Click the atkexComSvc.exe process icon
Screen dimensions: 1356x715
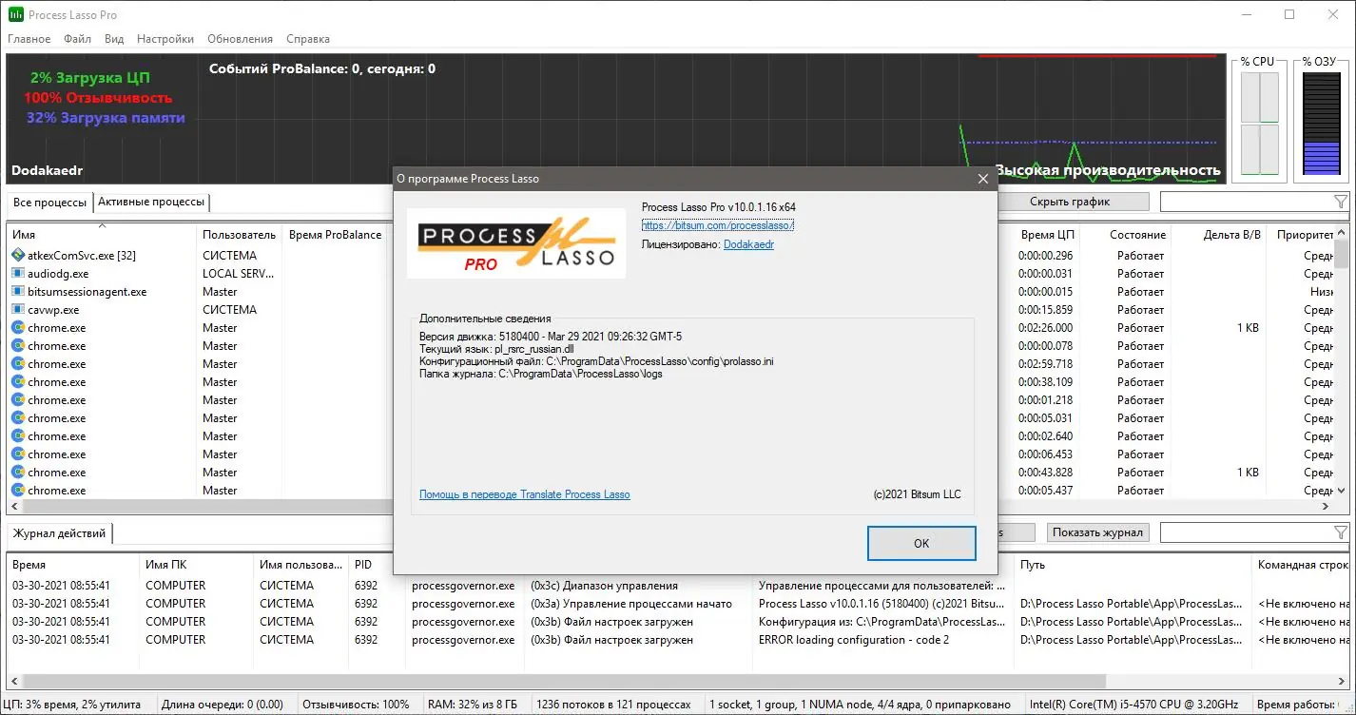click(18, 255)
